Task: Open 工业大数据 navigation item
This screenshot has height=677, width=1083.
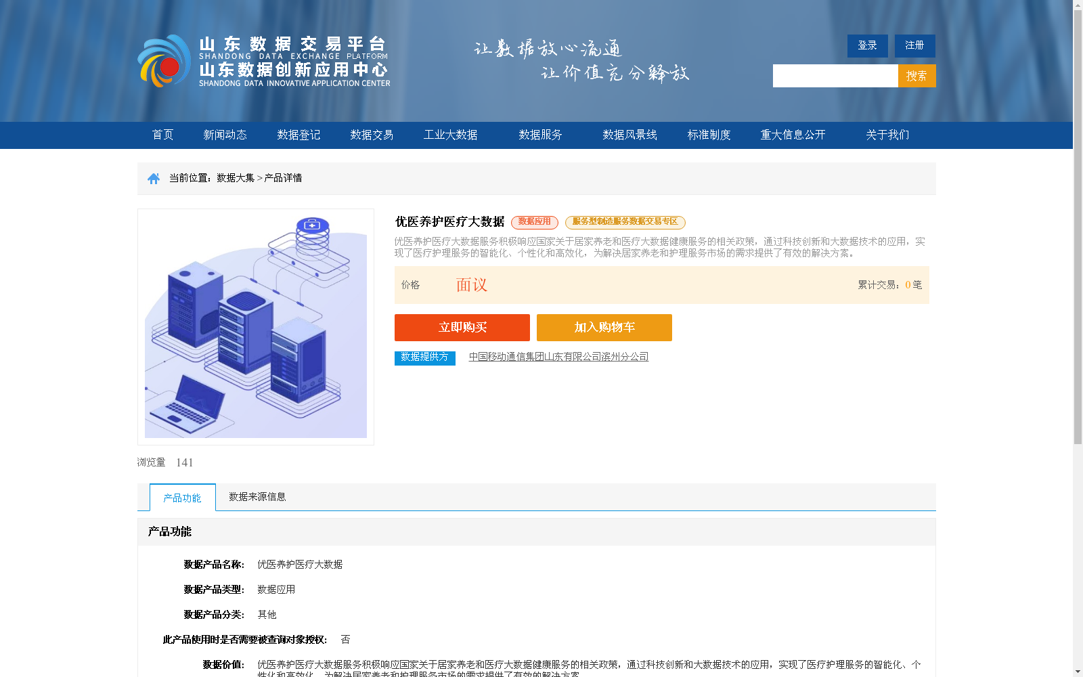Action: point(451,135)
